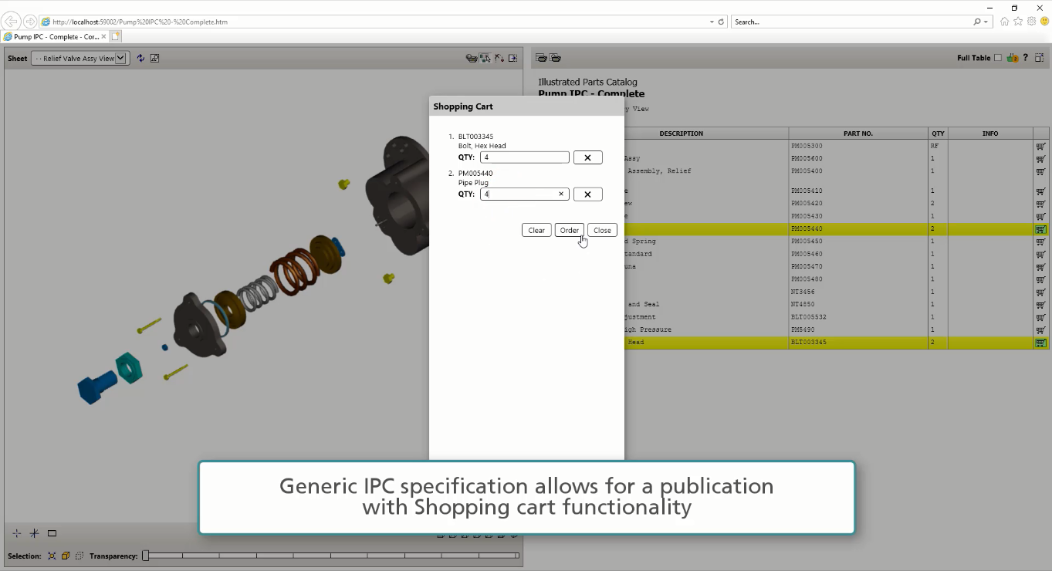The height and width of the screenshot is (571, 1052).
Task: Click cart icon for part PM005410
Action: 1040,191
